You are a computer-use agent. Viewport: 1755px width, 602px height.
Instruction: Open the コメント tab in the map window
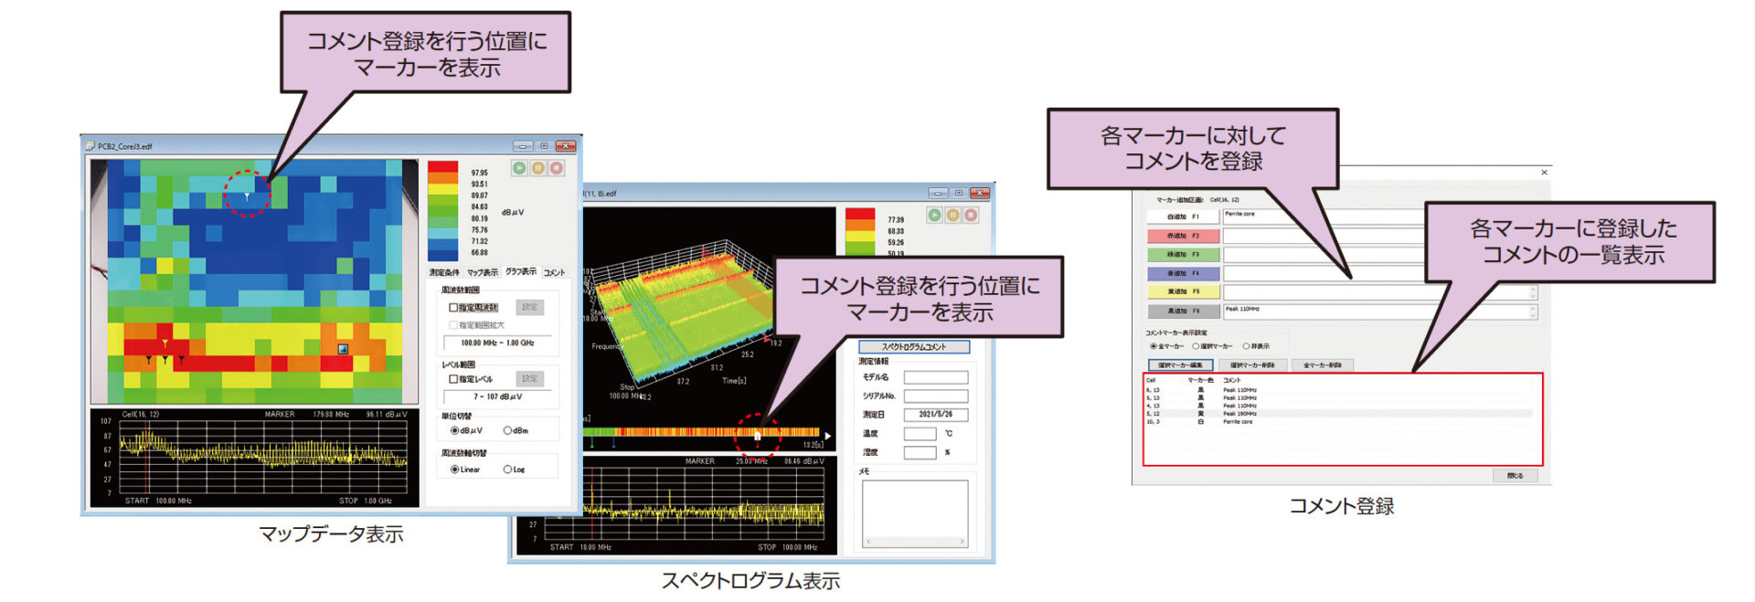coord(555,272)
